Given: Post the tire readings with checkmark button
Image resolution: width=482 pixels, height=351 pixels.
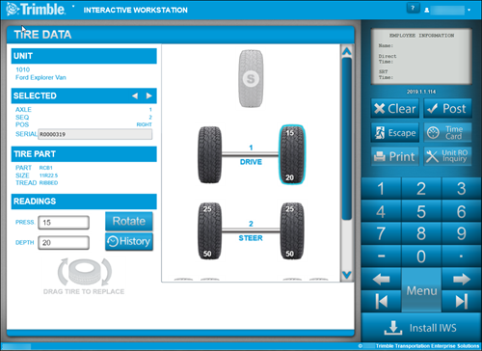Looking at the screenshot, I should (x=447, y=109).
